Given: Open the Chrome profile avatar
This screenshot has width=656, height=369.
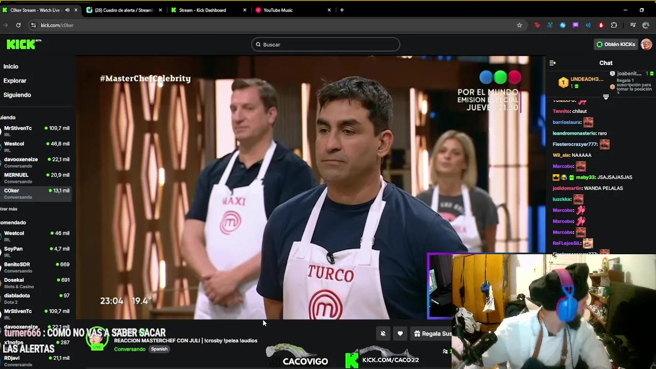Looking at the screenshot, I should 646,25.
